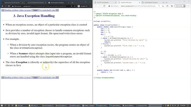Image resolution: width=191 pixels, height=107 pixels.
Task: Open the Windows Start menu
Action: tap(2, 106)
